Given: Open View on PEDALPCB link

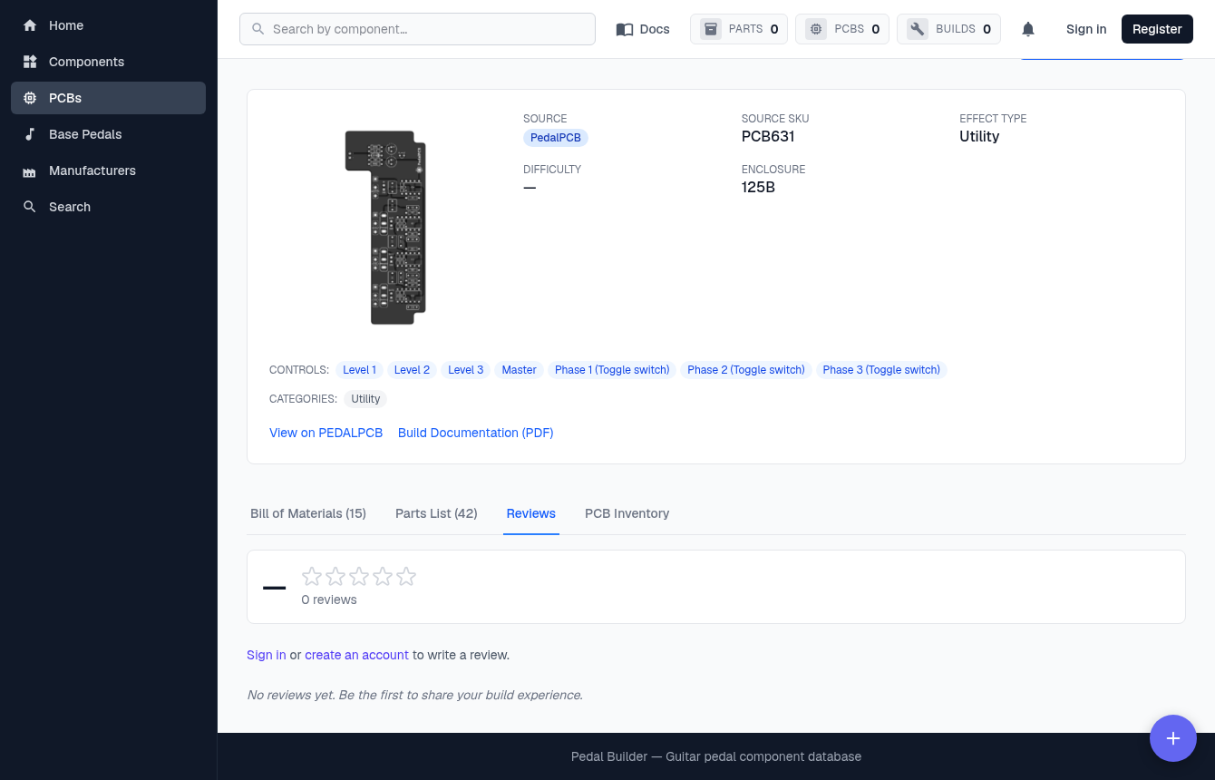Looking at the screenshot, I should click(x=326, y=433).
